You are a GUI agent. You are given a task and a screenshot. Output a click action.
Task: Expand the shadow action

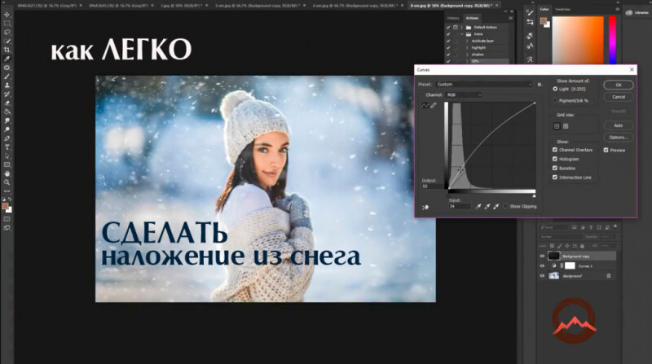[467, 55]
